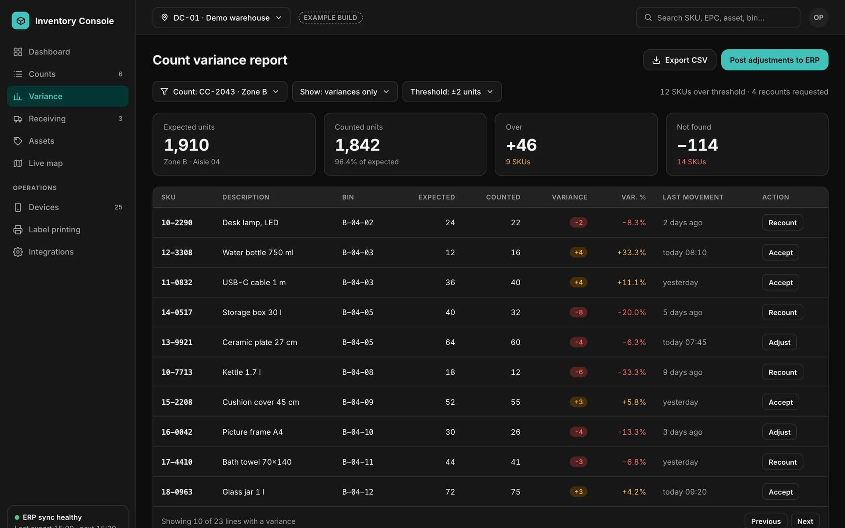Click the Devices phone icon
Screen dimensions: 845x528
(18, 207)
